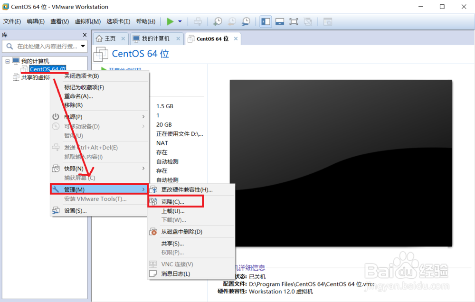Click the wrench icon beside 管理(M)
The image size is (475, 302).
pos(56,189)
